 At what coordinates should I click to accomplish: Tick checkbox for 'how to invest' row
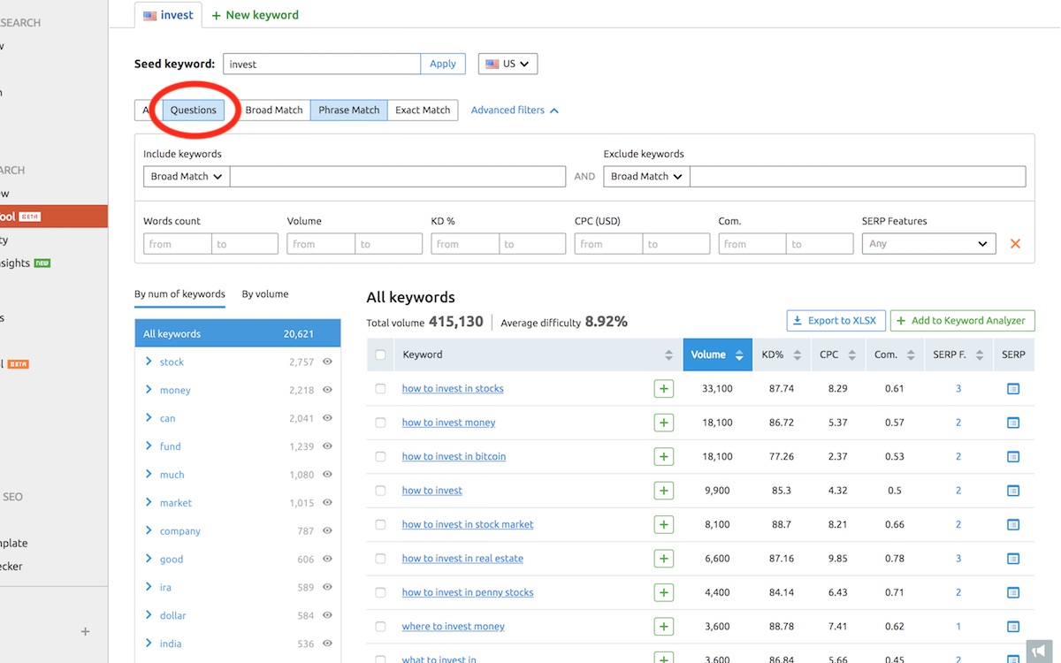tap(380, 491)
